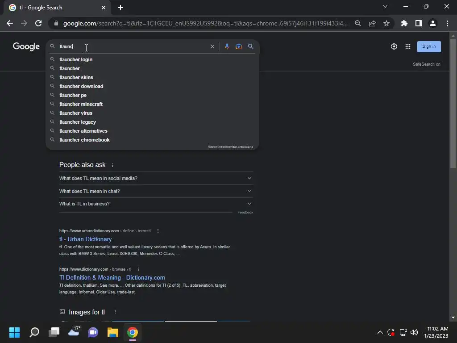Open the Chrome extensions puzzle icon
Screen dimensions: 457x343
point(404,23)
